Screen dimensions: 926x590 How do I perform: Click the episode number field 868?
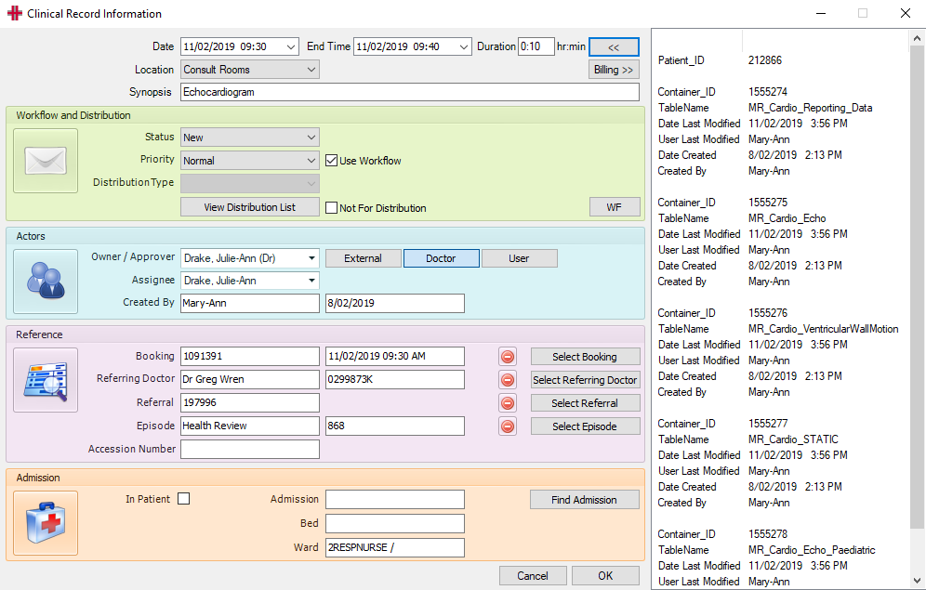pos(394,426)
